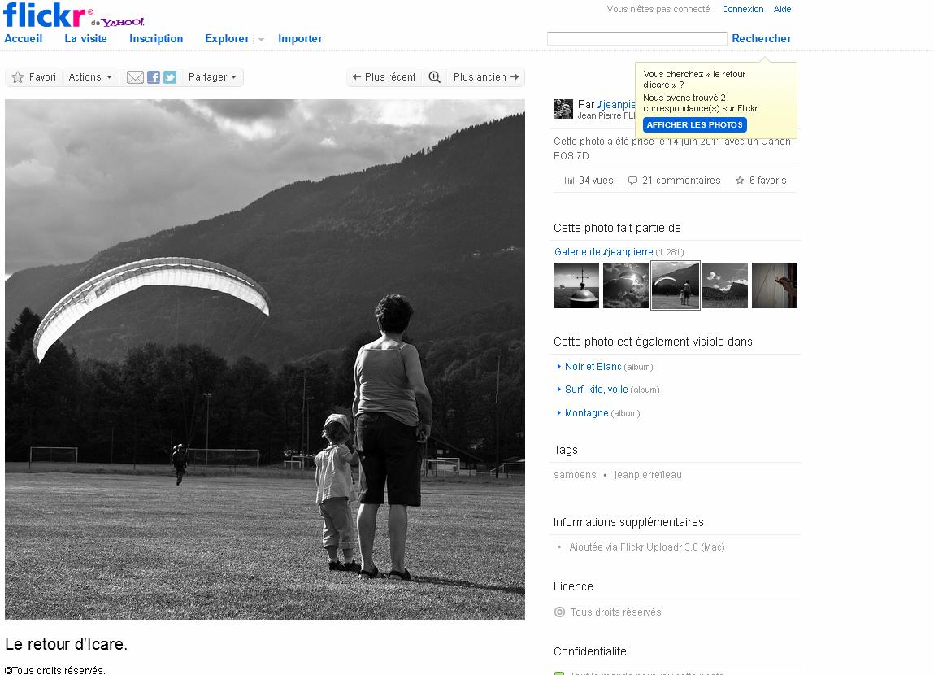The width and height of the screenshot is (934, 675).
Task: Expand the Noir et Blanc album
Action: tap(559, 367)
